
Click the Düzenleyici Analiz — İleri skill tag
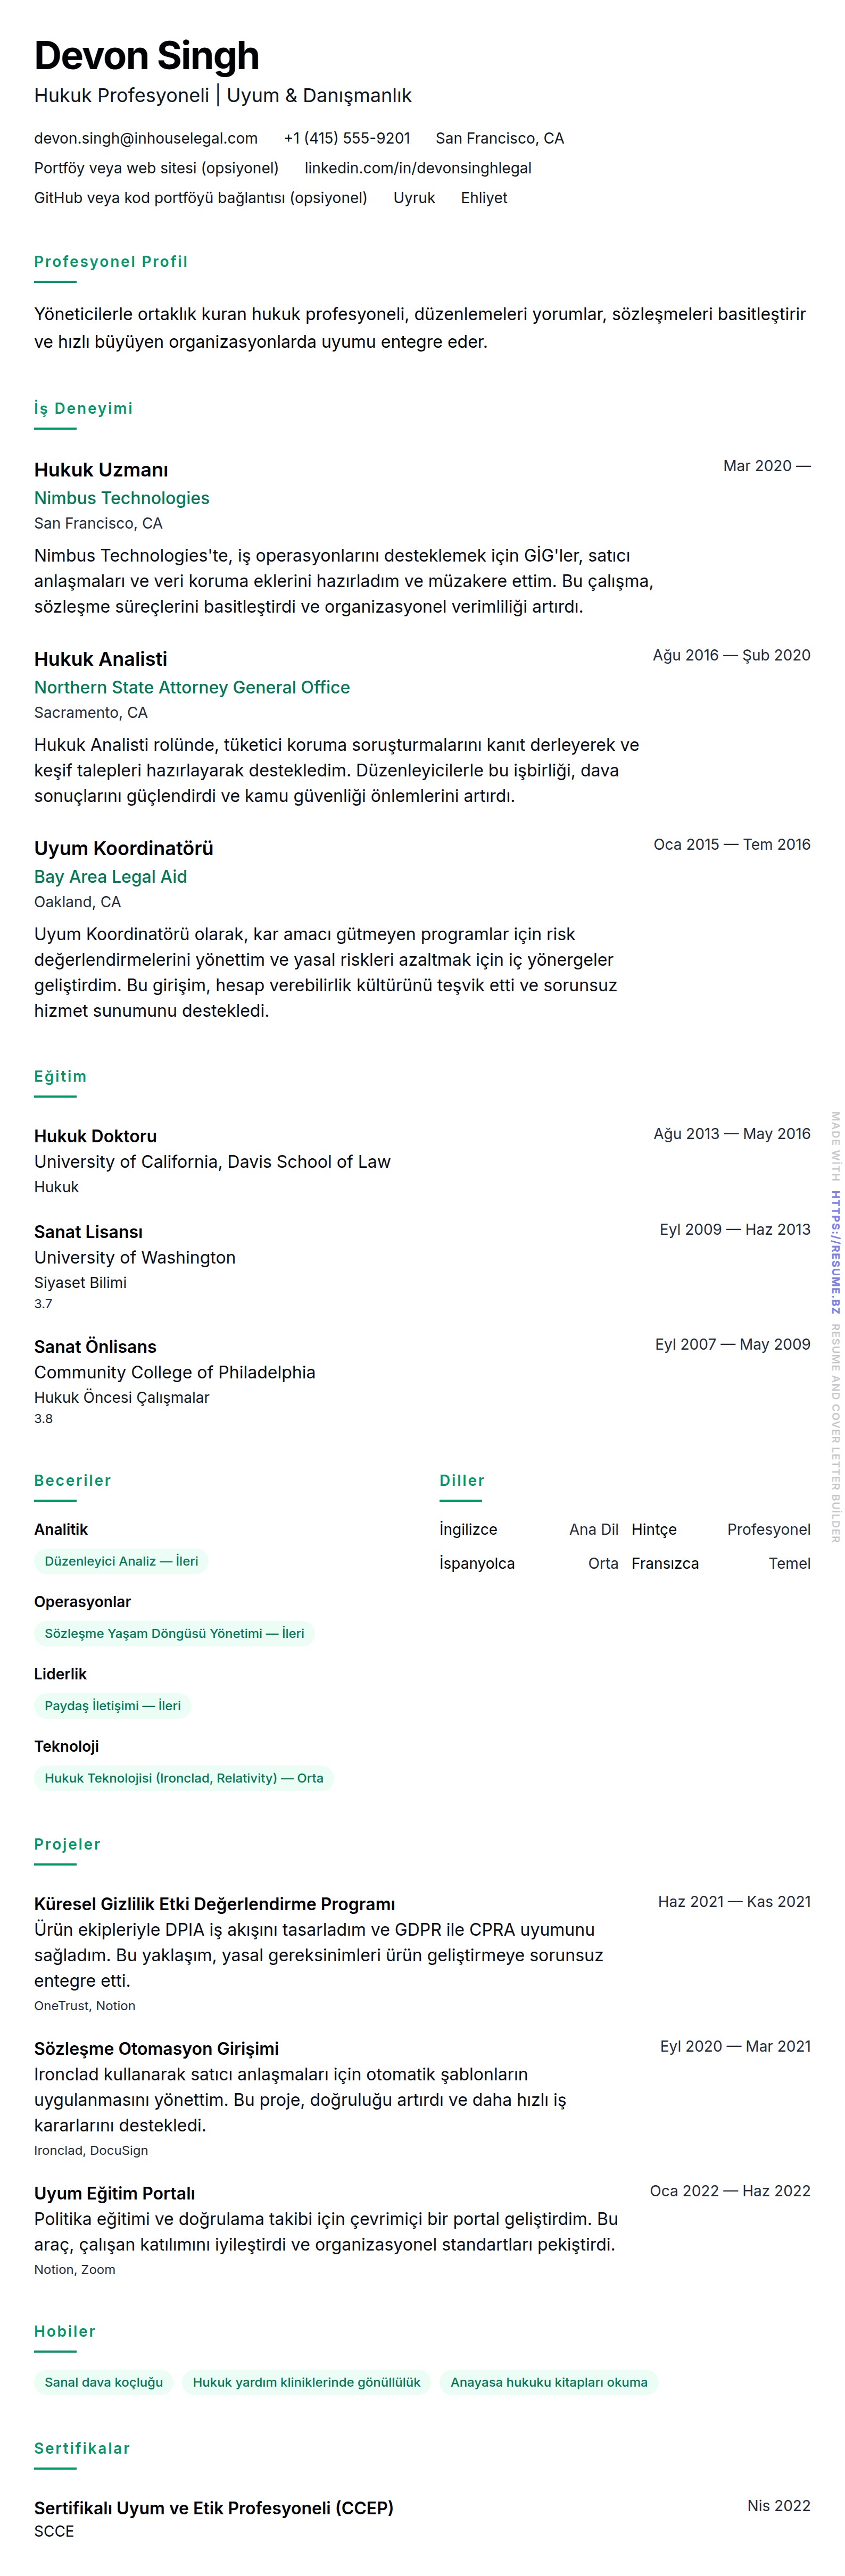click(121, 1561)
